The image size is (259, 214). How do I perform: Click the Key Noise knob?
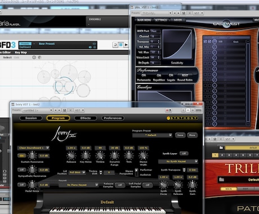[x=86, y=155]
